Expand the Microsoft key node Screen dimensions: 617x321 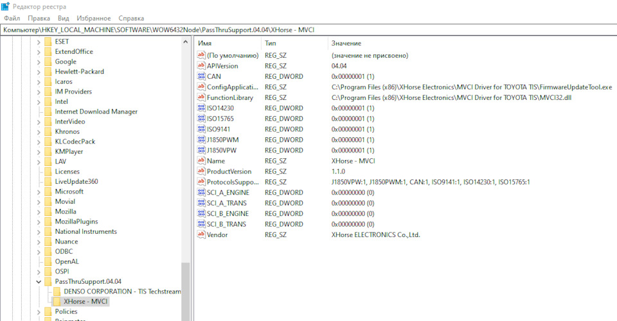(39, 192)
